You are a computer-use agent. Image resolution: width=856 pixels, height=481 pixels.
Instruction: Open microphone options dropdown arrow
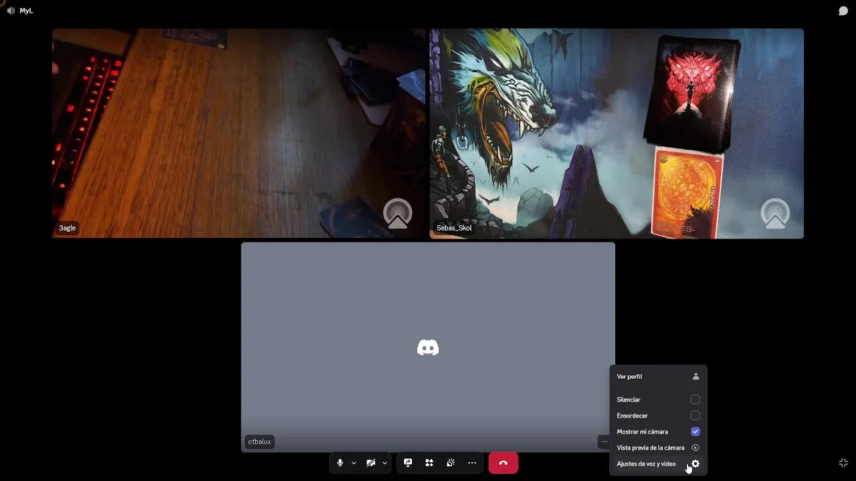click(354, 463)
